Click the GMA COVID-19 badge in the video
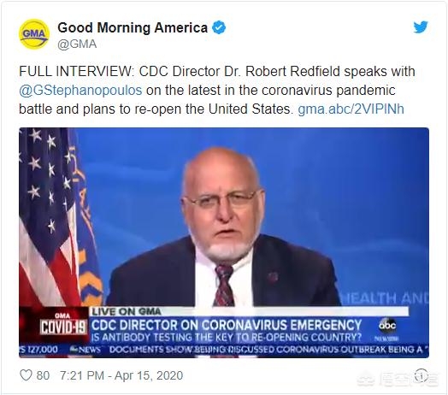 (62, 324)
